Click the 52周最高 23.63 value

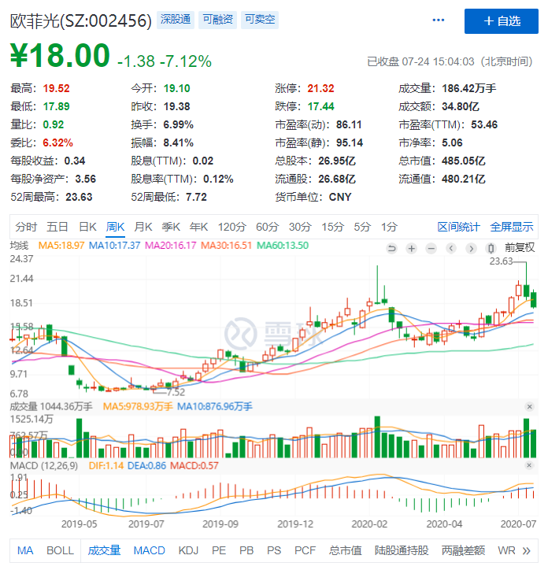click(x=79, y=197)
